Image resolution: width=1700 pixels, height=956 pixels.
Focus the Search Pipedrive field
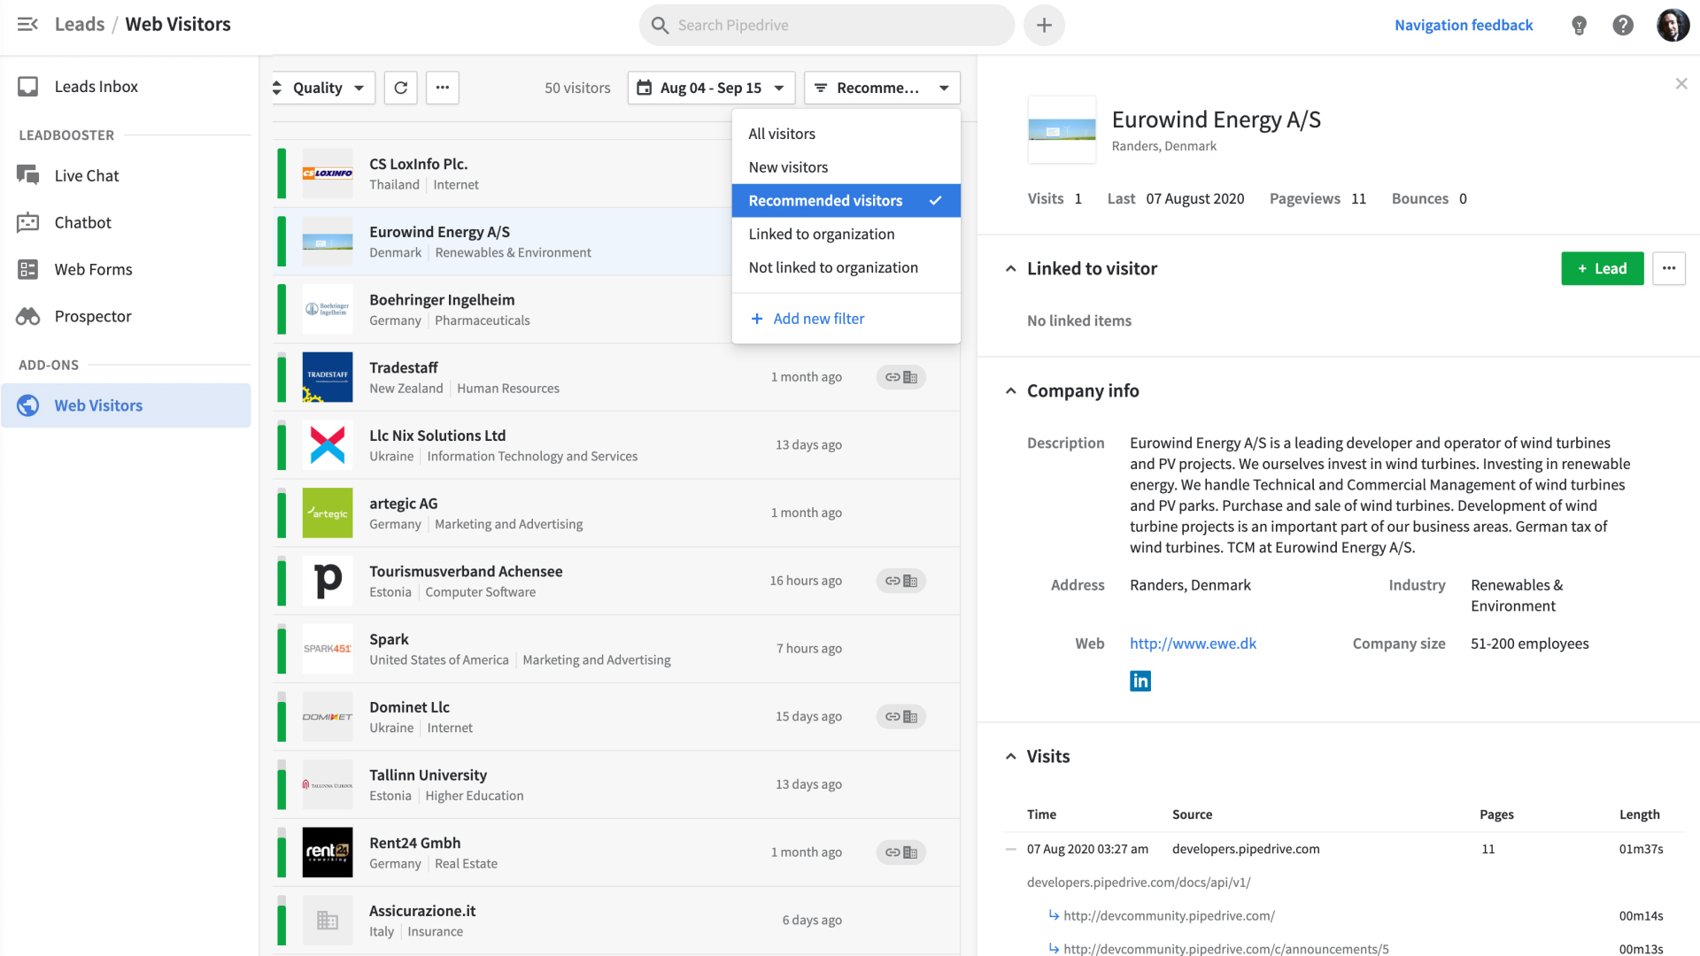click(x=827, y=25)
